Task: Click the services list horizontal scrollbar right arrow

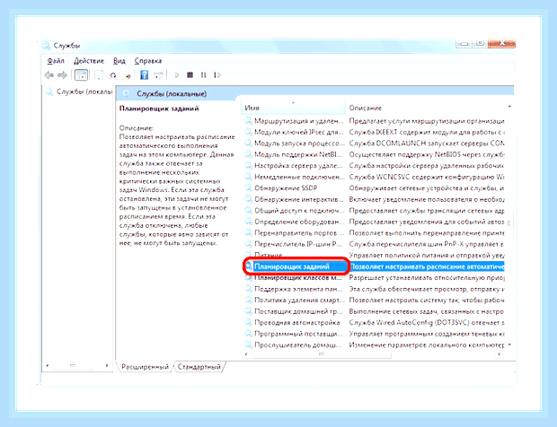Action: point(500,354)
